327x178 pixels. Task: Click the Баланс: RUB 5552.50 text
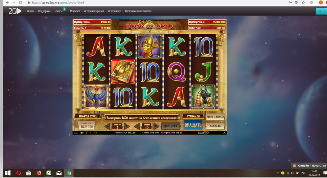tap(125, 133)
